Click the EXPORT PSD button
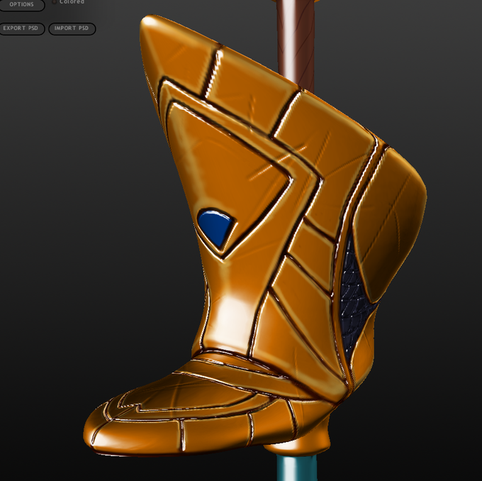Screen dimensions: 482x481 pyautogui.click(x=21, y=28)
